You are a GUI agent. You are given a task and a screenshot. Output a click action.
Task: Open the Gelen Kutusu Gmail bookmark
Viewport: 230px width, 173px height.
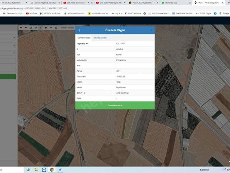13,13
